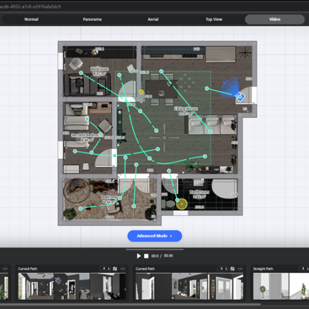Click the resize handle above the timeline panel
This screenshot has width=309, height=309.
tap(154, 250)
